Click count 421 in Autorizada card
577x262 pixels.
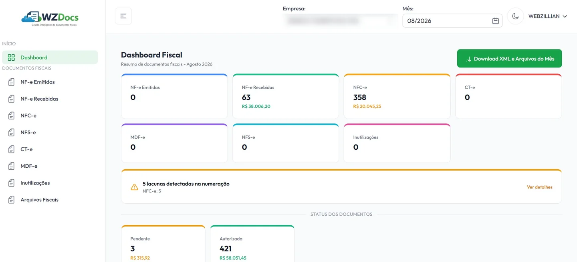[226, 248]
